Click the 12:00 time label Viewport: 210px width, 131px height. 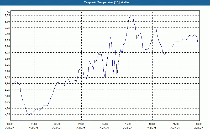tap(105, 124)
